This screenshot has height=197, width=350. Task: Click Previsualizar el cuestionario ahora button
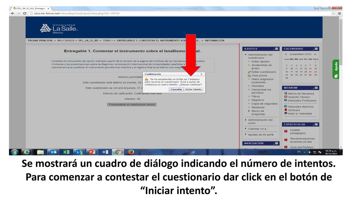[x=132, y=105]
